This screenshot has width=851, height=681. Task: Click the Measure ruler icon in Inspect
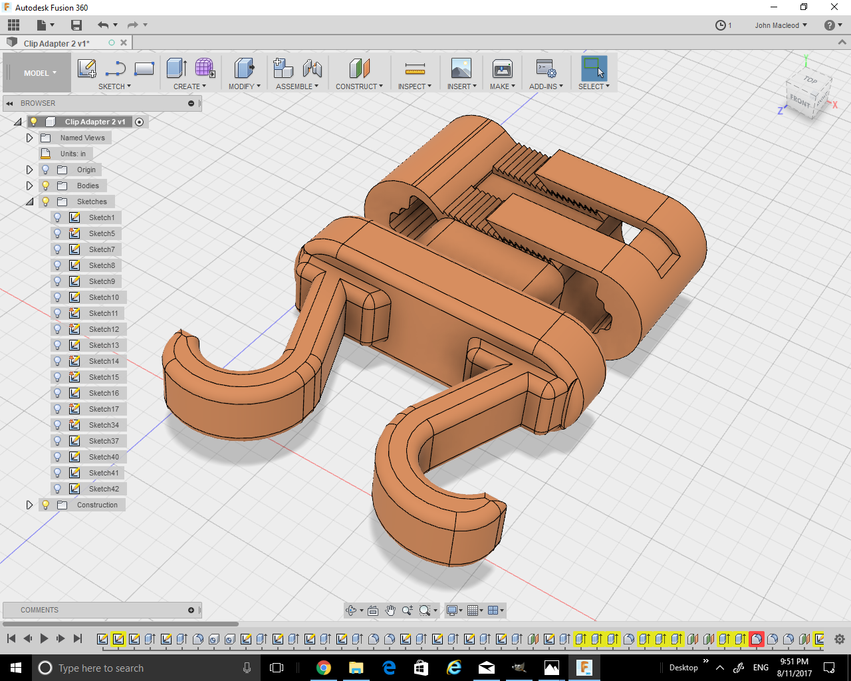[414, 69]
